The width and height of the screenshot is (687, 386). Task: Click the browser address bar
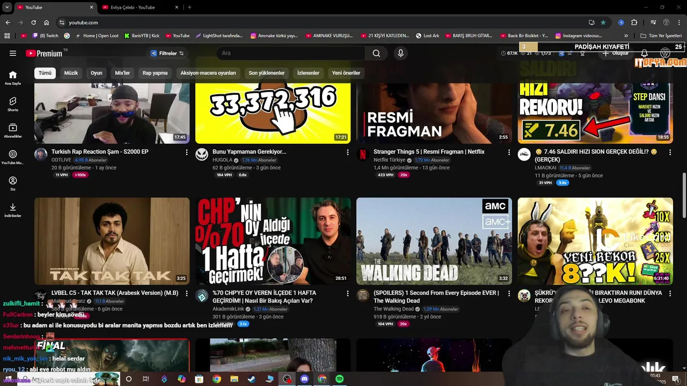(x=322, y=23)
